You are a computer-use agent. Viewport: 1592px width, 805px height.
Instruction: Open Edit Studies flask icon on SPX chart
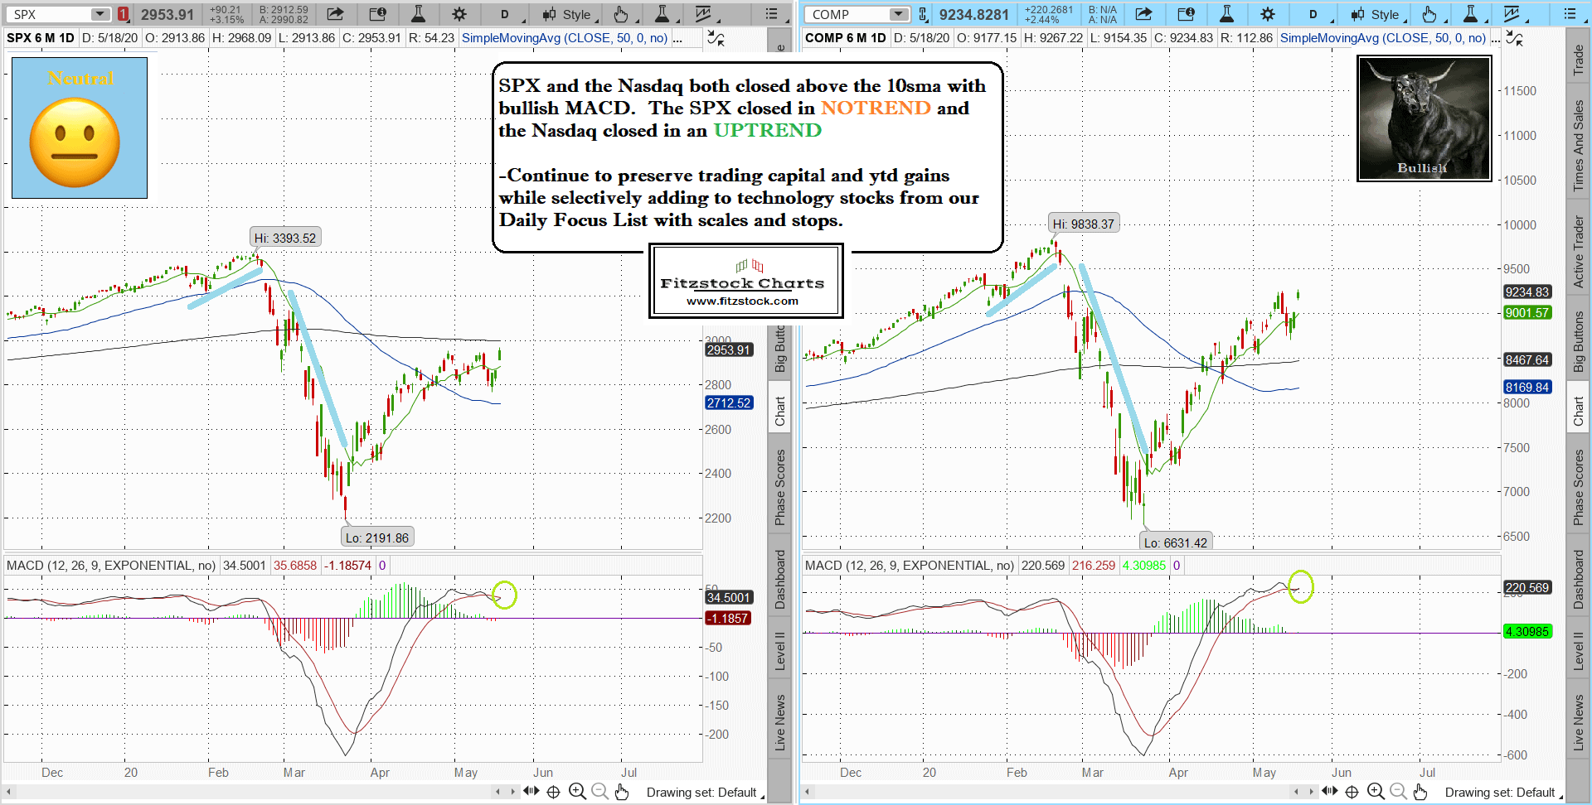(x=418, y=14)
